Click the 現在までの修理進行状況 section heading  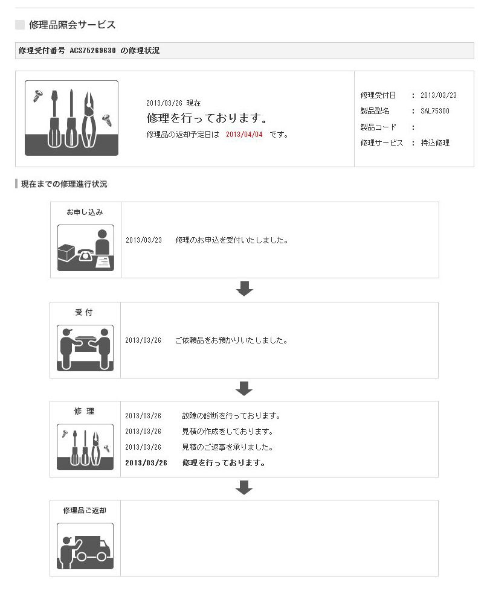coord(64,184)
